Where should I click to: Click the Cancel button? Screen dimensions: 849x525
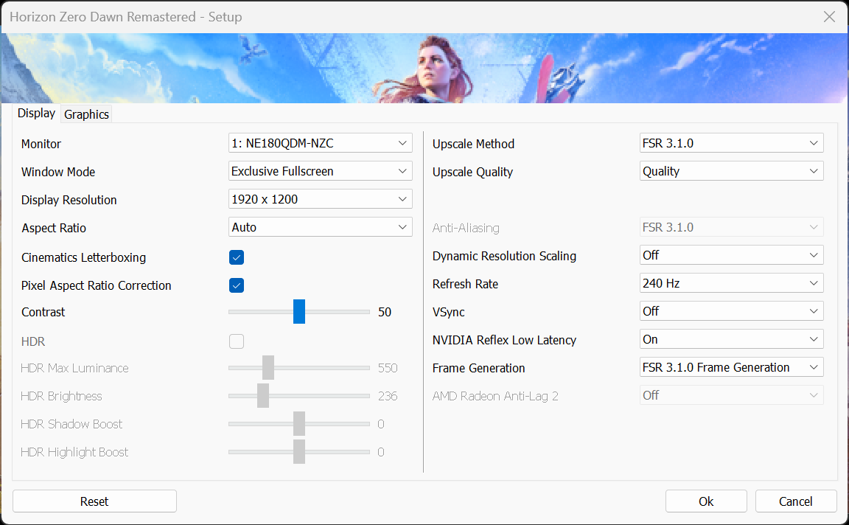click(x=796, y=501)
